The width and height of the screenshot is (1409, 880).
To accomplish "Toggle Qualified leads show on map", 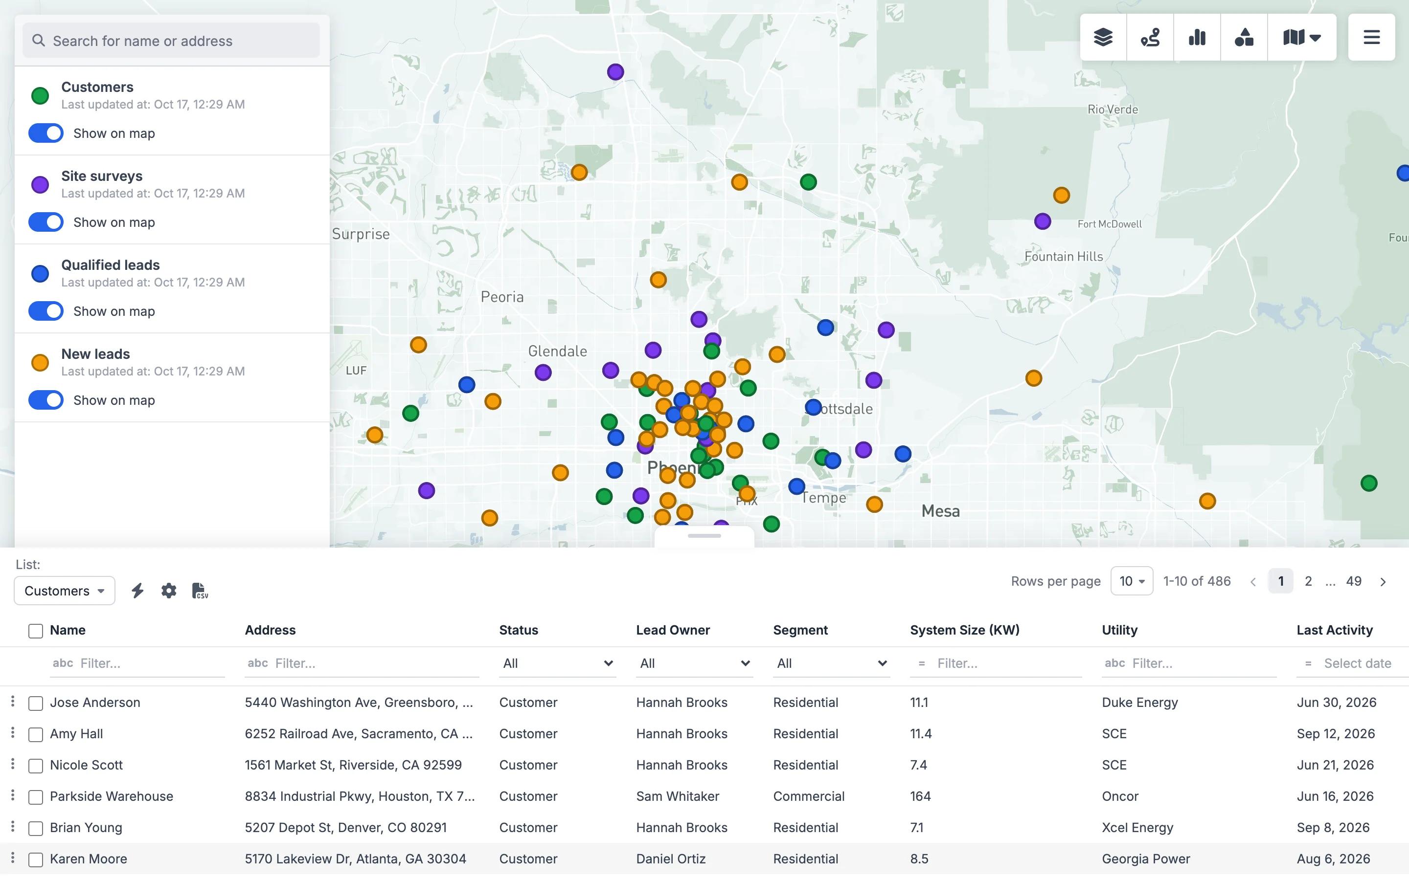I will tap(46, 311).
